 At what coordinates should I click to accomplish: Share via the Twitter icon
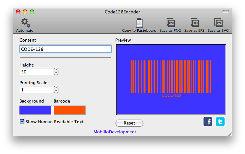220,122
